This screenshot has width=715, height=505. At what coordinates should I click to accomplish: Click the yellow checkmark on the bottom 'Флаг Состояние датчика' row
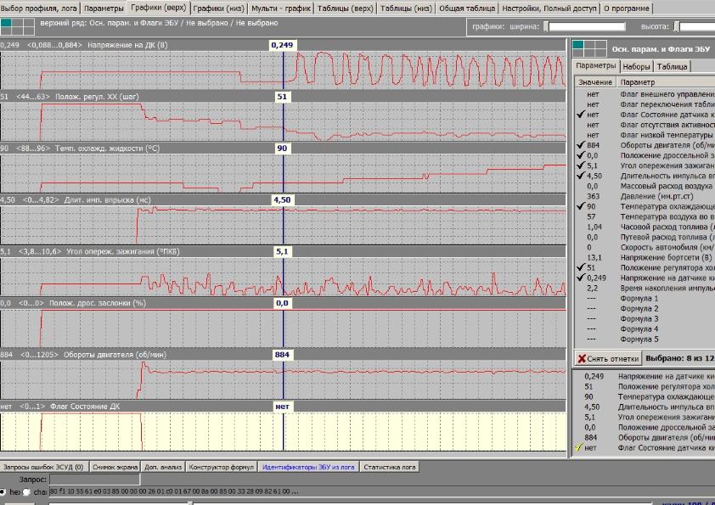578,447
